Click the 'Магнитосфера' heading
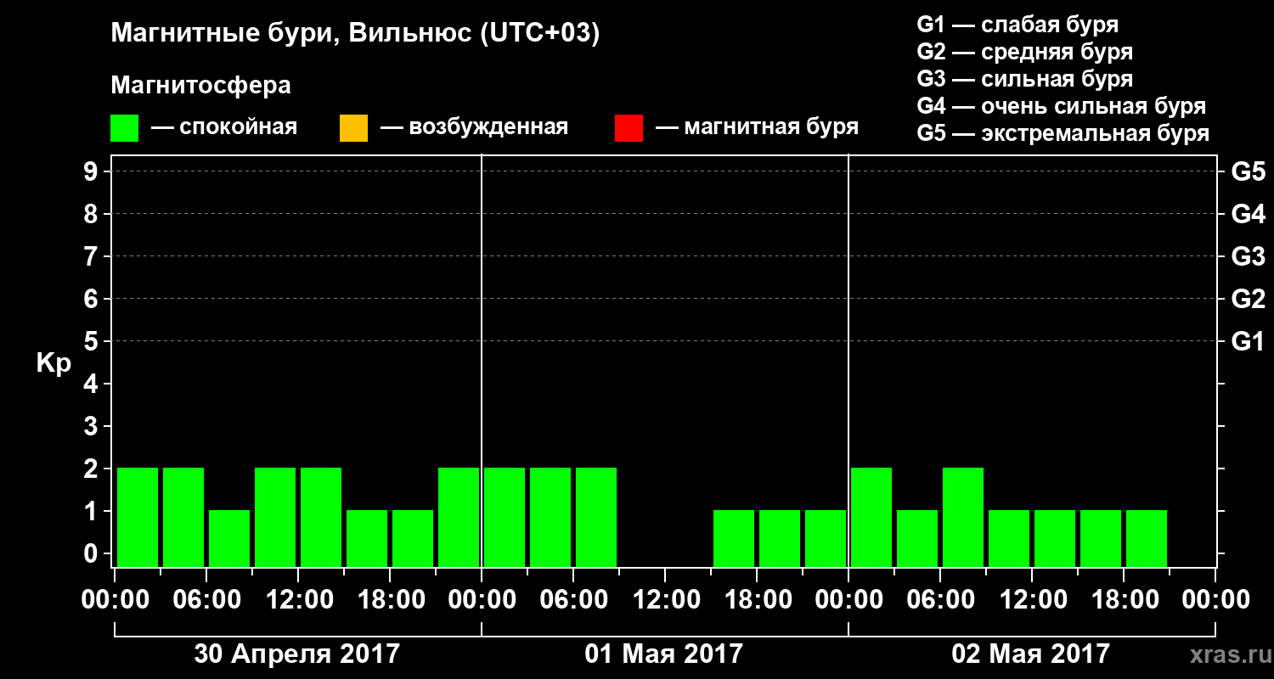 [201, 86]
